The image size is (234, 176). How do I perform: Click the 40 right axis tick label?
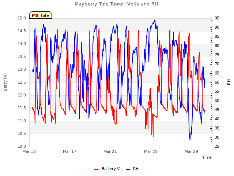pyautogui.click(x=217, y=119)
